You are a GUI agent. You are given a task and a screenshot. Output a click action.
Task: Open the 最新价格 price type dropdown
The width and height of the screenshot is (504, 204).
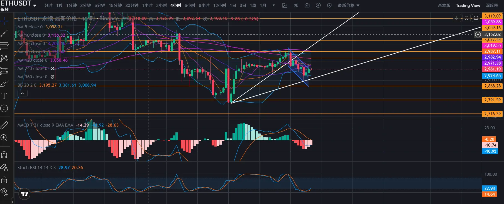349,6
